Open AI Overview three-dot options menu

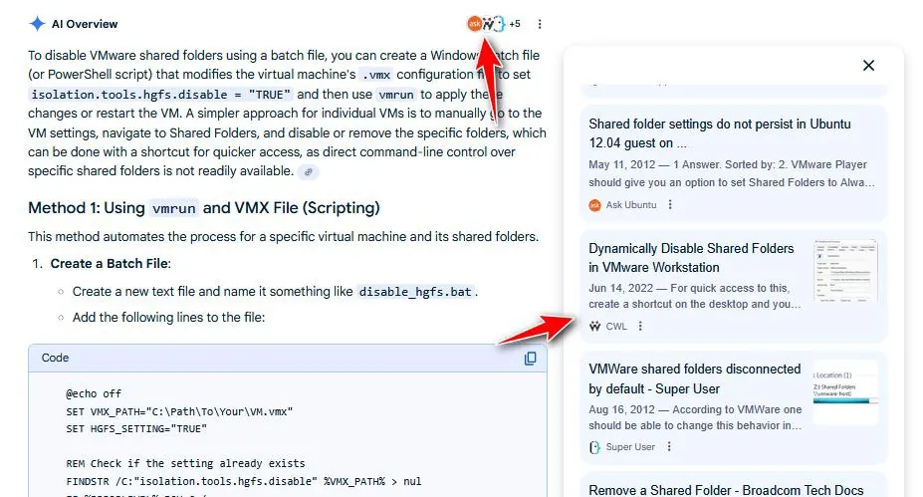(540, 24)
